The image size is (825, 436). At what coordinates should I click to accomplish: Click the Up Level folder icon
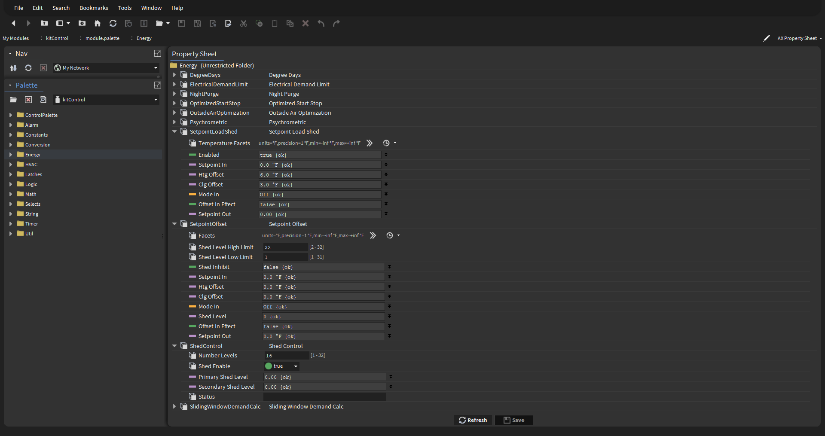click(44, 23)
